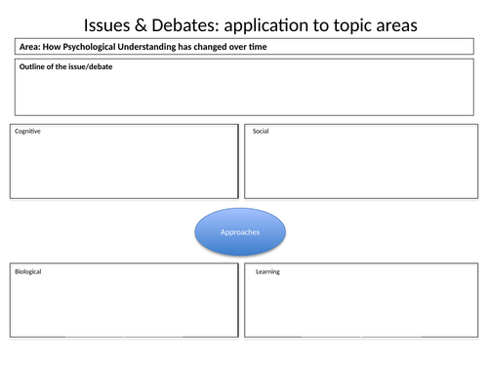Click the Area heading text box

tap(244, 47)
